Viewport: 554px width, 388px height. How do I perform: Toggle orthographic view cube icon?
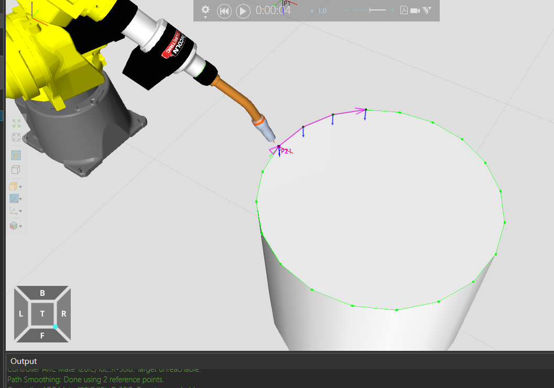tap(16, 170)
